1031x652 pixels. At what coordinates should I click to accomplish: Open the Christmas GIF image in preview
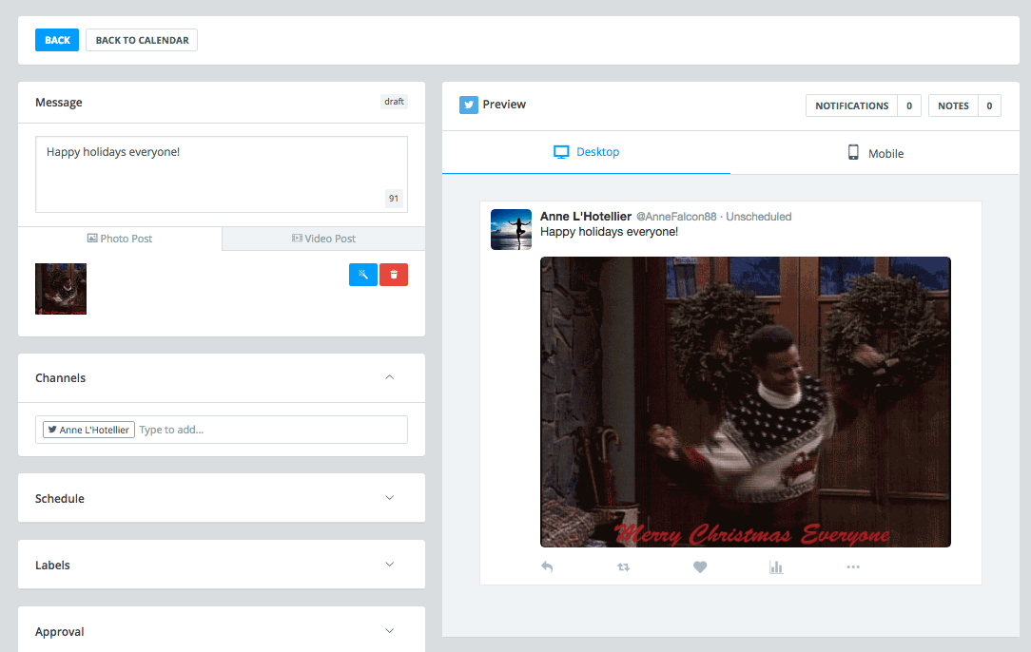[745, 402]
